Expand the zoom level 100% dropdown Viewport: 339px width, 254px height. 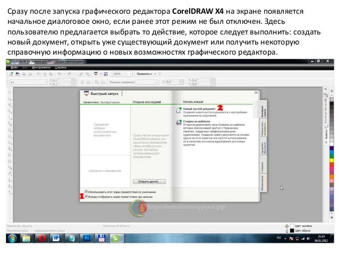[130, 74]
